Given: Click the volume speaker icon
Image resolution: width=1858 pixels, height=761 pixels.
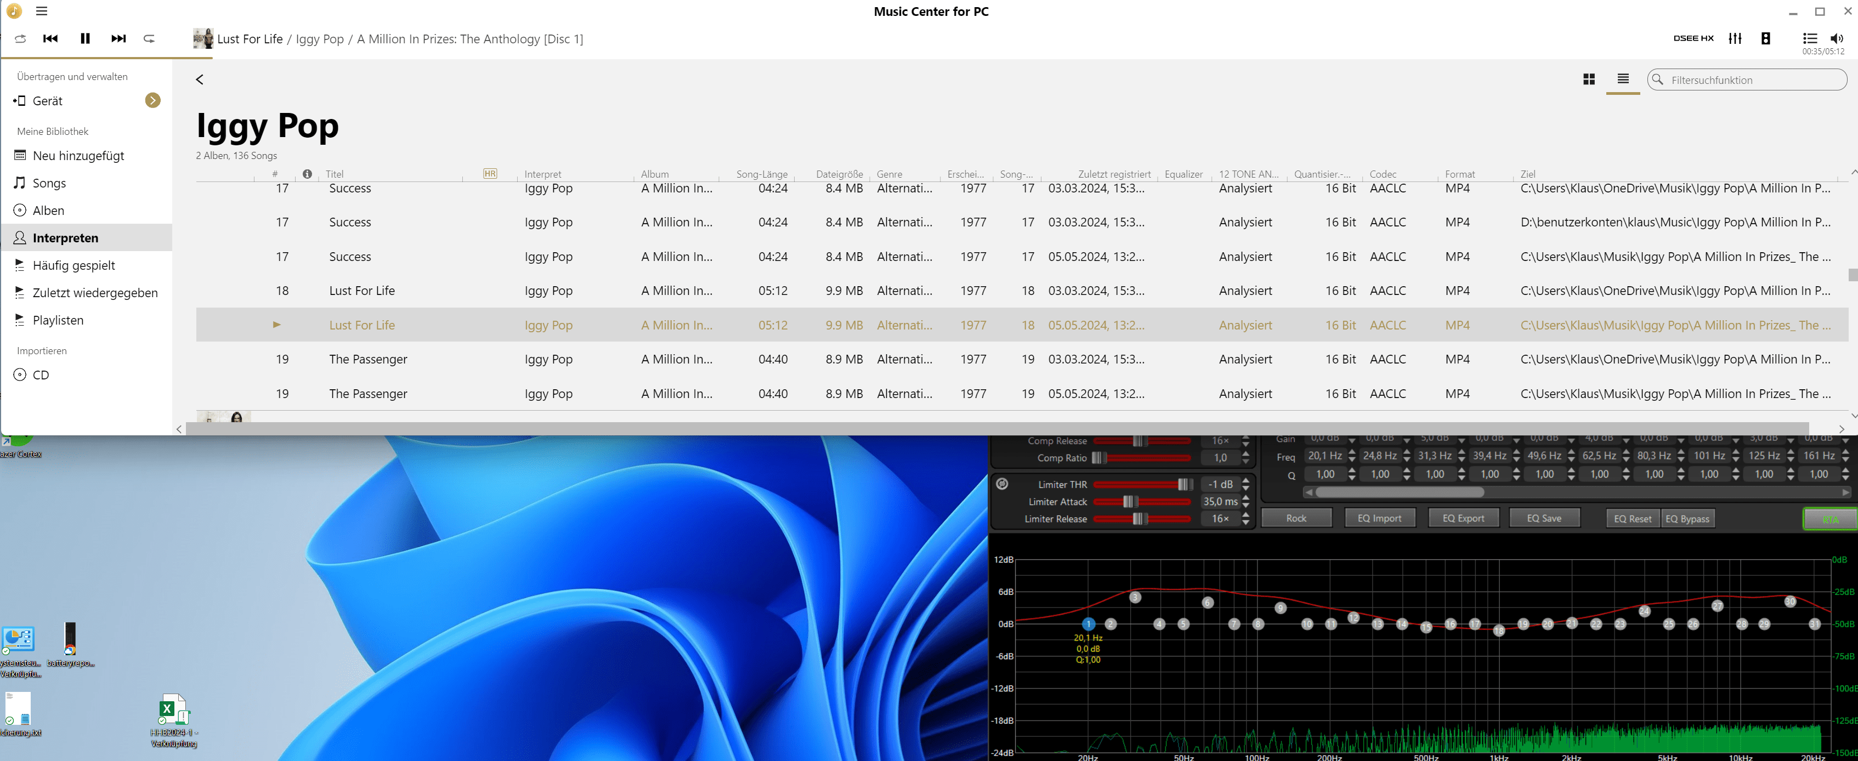Looking at the screenshot, I should click(1836, 38).
